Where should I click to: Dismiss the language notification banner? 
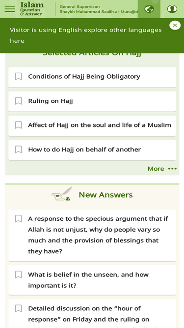(175, 26)
